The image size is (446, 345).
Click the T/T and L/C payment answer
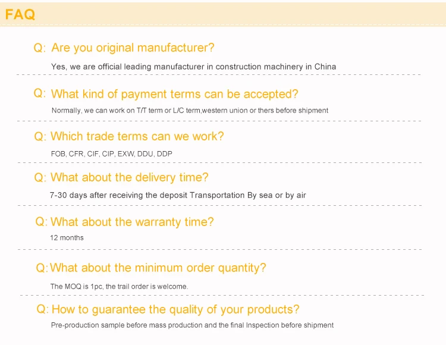(190, 111)
